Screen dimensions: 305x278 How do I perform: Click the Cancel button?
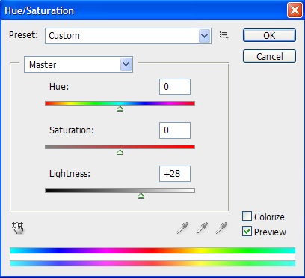[x=269, y=56]
